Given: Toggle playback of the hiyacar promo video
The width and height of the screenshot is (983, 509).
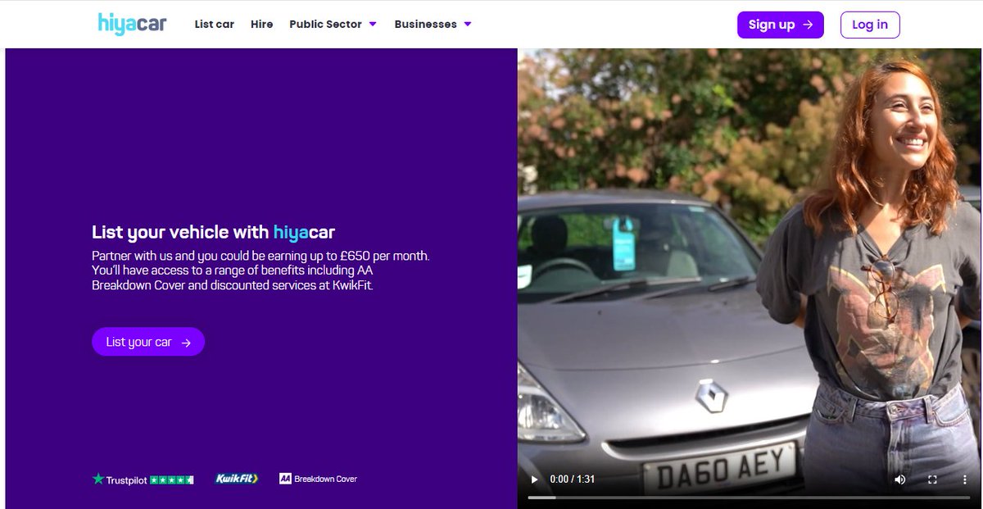Looking at the screenshot, I should pos(535,479).
